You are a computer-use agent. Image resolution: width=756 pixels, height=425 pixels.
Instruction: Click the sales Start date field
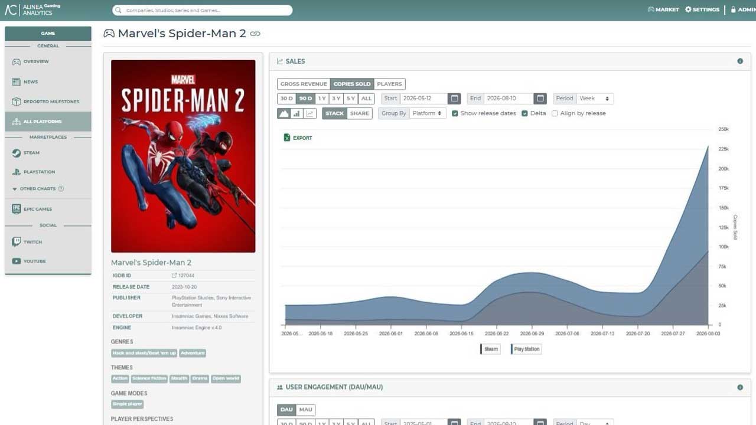point(423,99)
